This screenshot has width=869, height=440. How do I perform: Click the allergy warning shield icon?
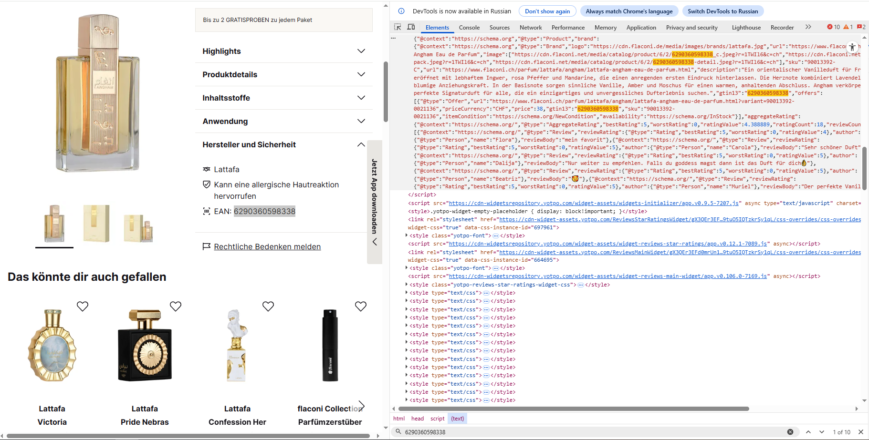coord(207,184)
